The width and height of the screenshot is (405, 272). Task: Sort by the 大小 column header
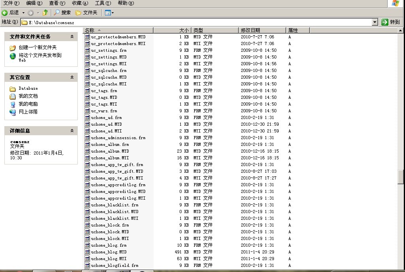pos(172,30)
